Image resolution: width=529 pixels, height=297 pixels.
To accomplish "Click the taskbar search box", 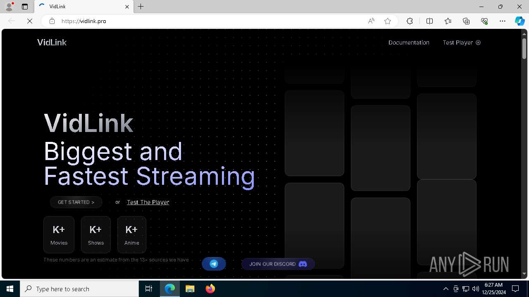I will (x=79, y=289).
